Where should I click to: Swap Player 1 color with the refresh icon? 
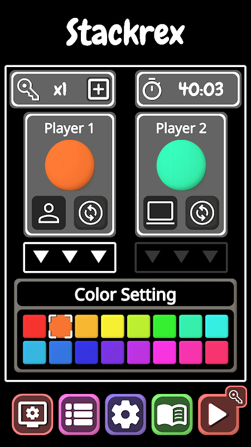pyautogui.click(x=91, y=213)
